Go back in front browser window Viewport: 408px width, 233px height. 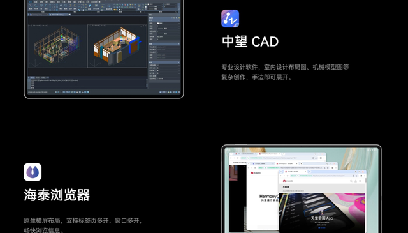coord(281,176)
